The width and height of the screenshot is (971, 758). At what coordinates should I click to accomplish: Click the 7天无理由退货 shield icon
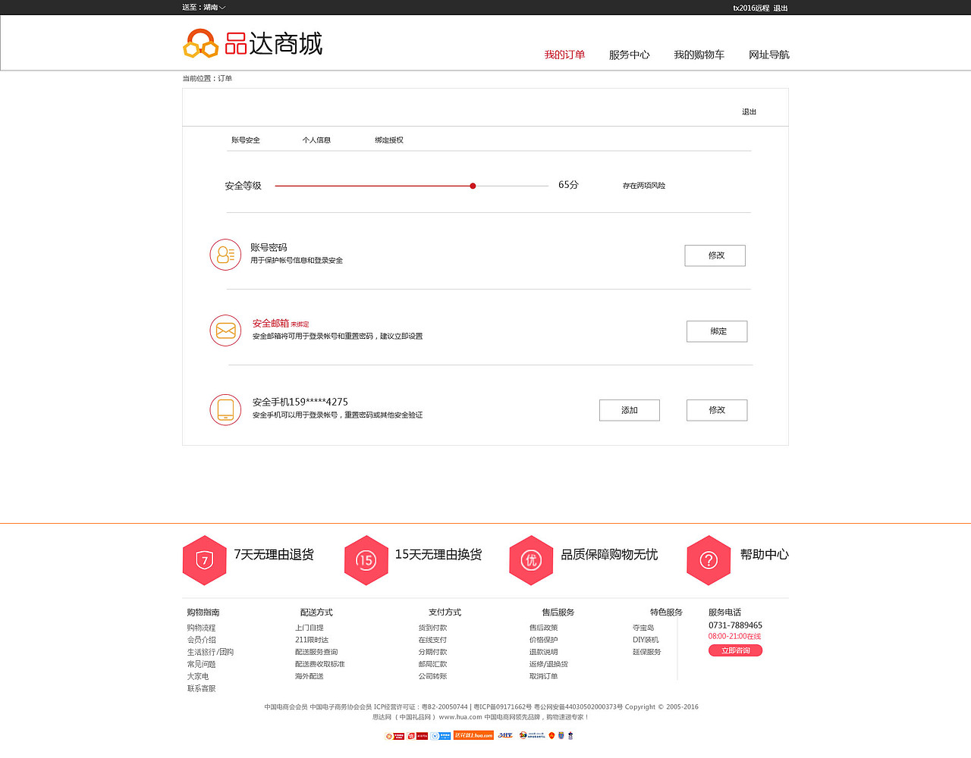[x=204, y=559]
